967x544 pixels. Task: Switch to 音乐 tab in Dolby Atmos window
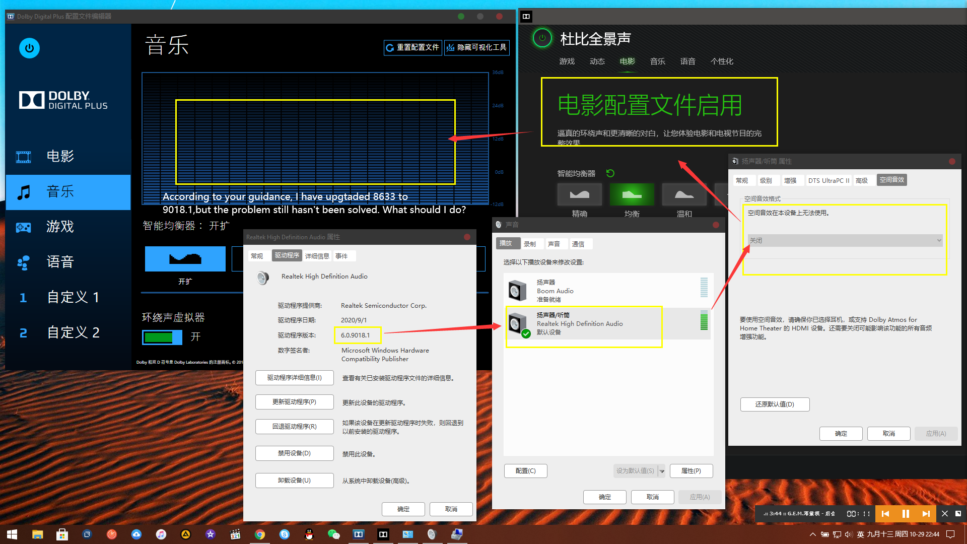click(x=657, y=61)
